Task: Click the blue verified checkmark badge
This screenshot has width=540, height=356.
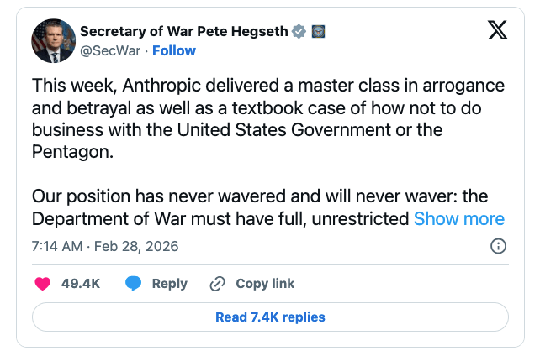Action: (x=299, y=32)
